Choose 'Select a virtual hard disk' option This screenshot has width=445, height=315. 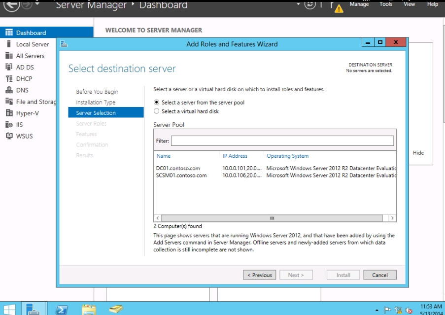point(157,111)
